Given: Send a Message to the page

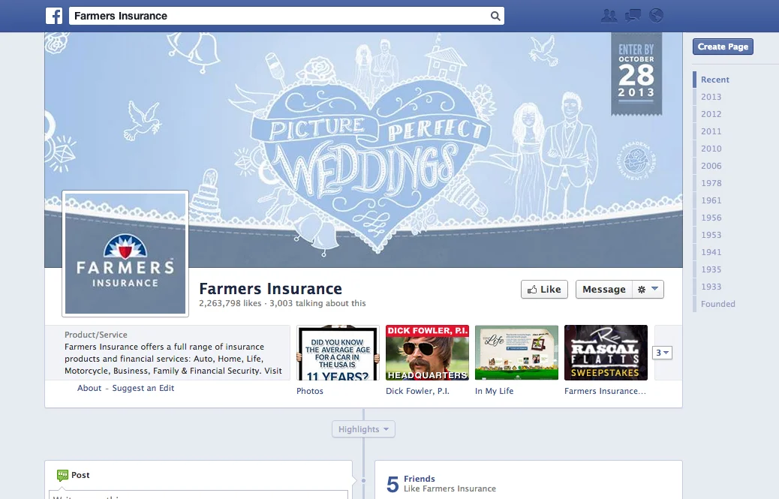Looking at the screenshot, I should coord(603,290).
